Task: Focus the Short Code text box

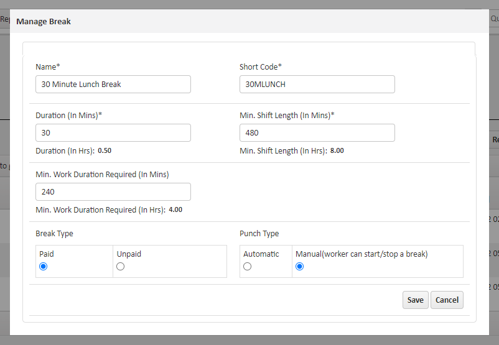Action: (317, 85)
